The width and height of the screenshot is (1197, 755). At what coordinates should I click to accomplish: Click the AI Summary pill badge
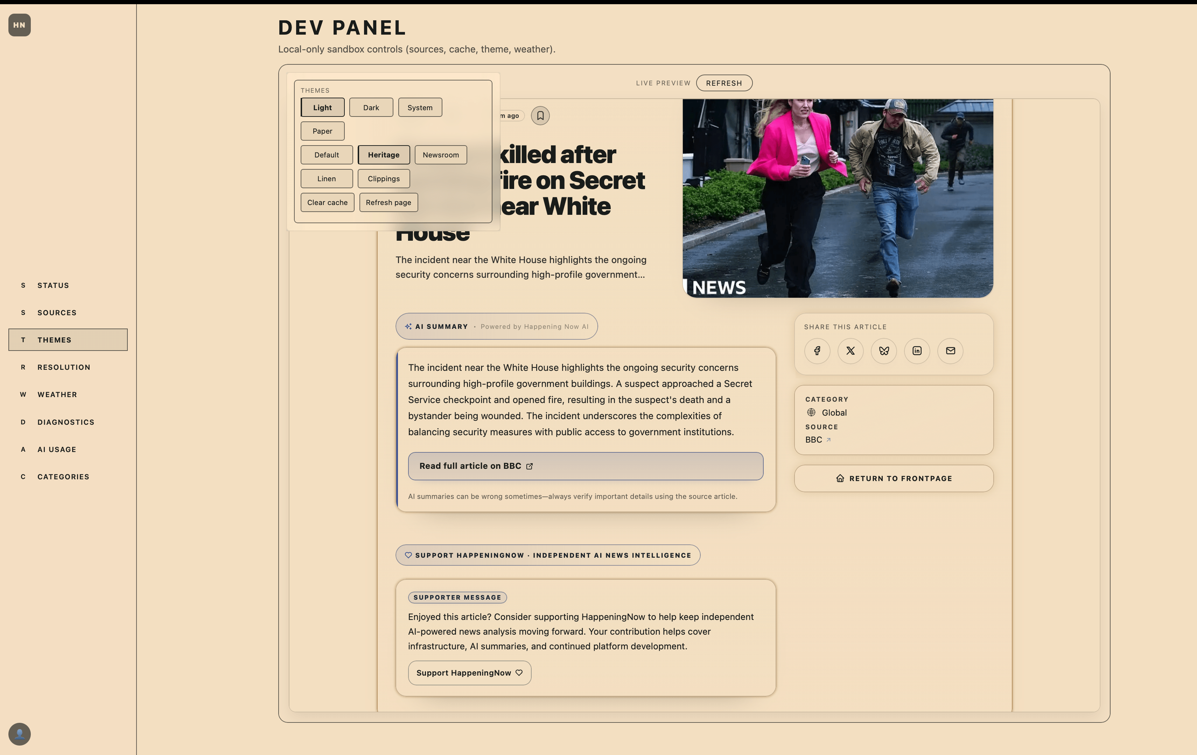coord(497,326)
